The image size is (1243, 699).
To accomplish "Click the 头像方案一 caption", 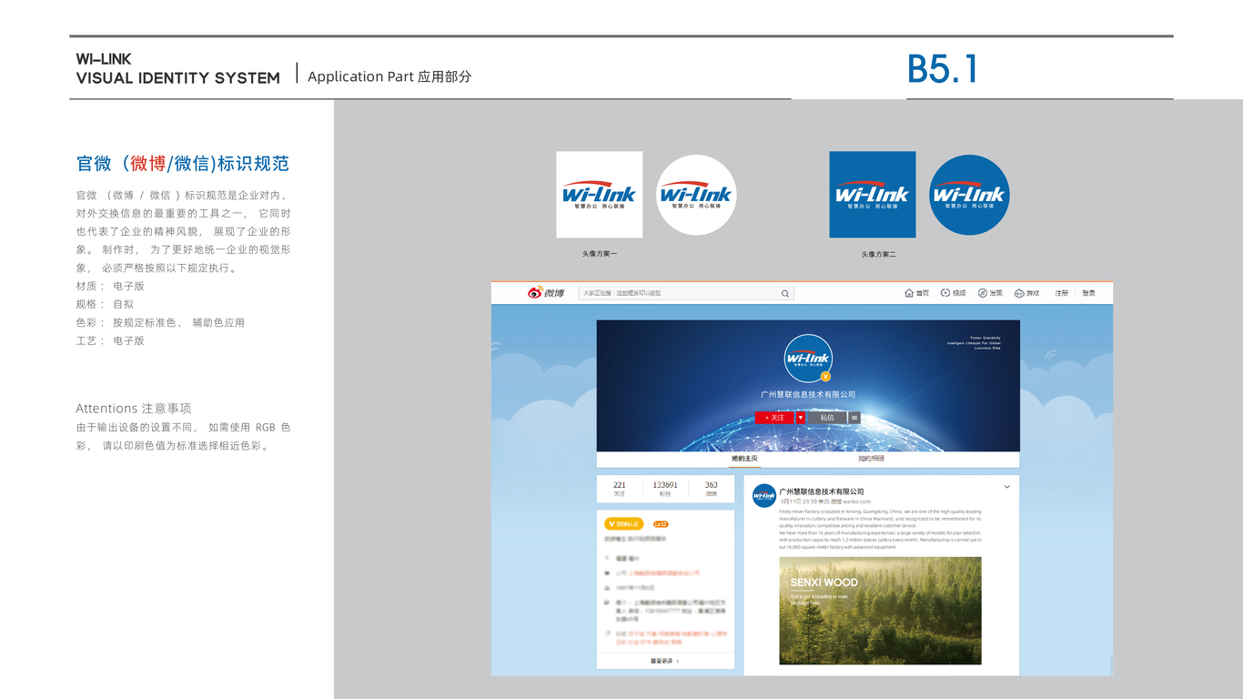I will (600, 254).
